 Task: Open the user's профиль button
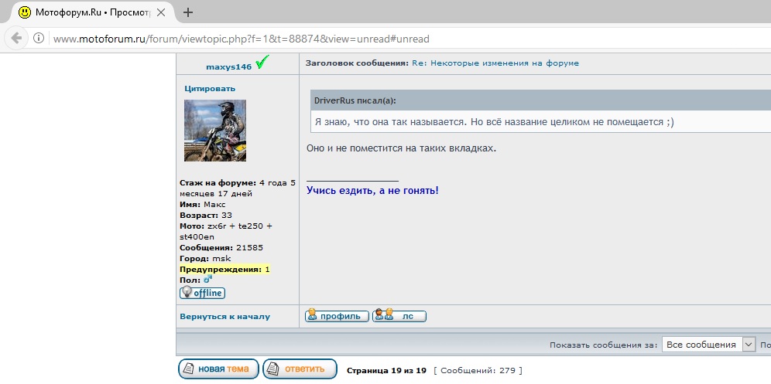click(337, 316)
